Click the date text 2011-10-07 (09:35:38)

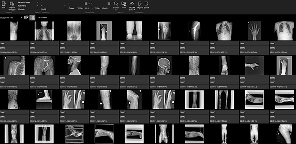(188, 87)
